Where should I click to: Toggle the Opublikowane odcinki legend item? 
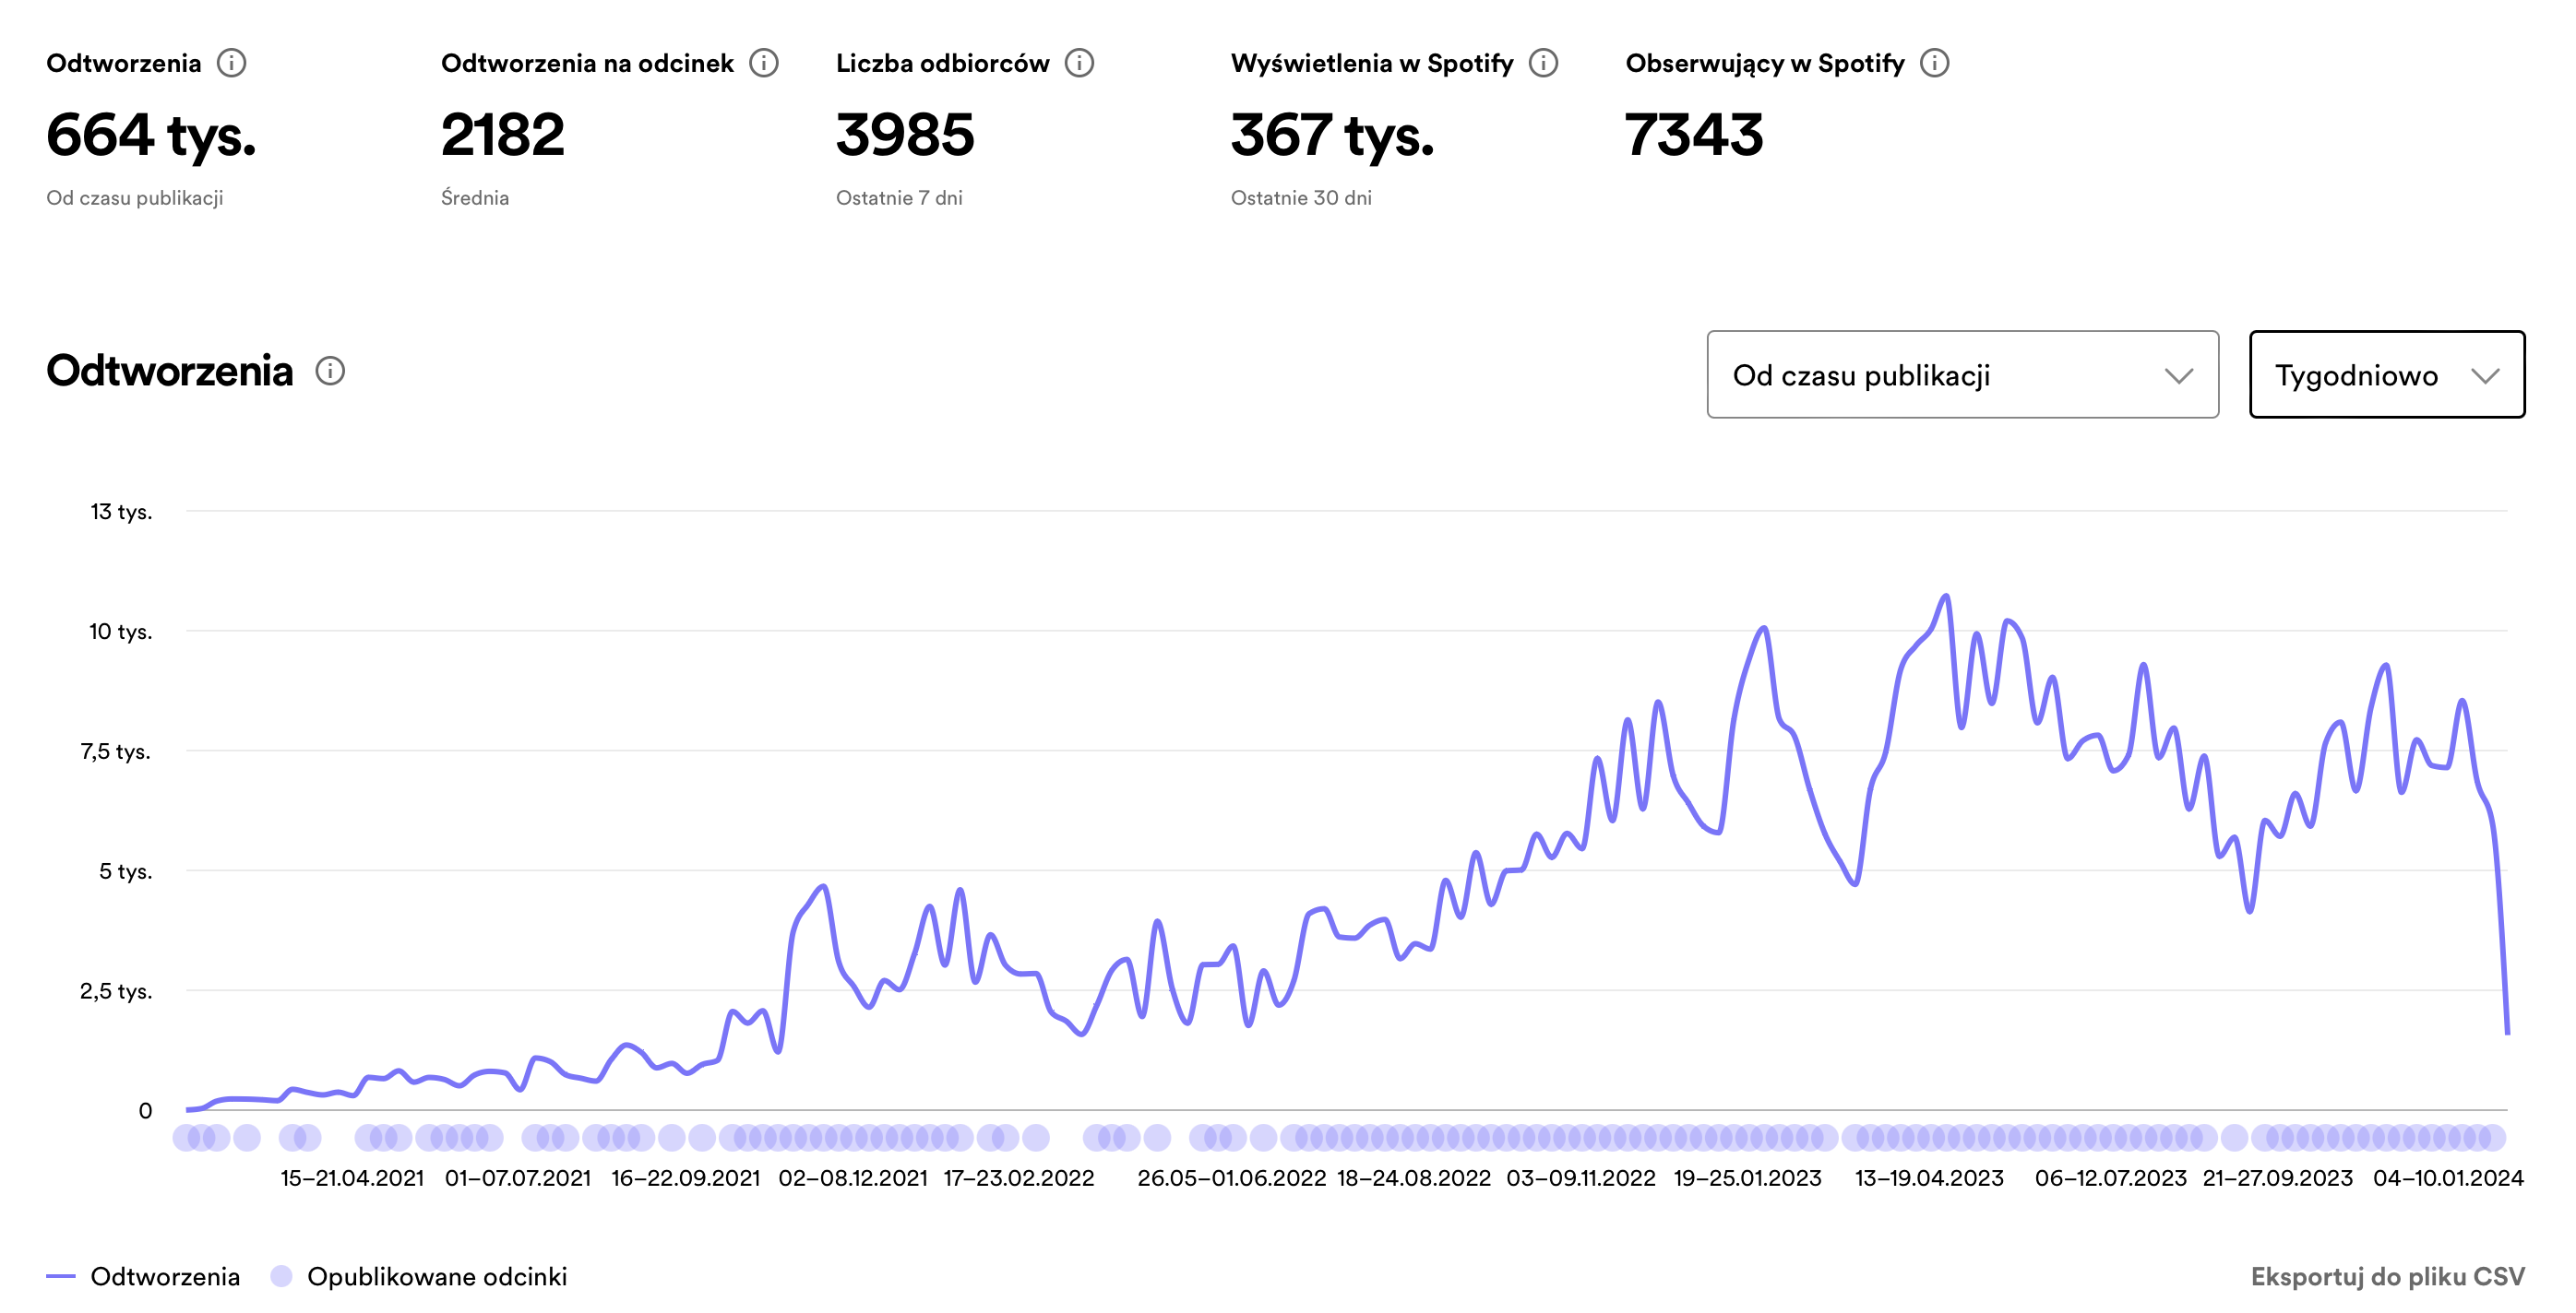[x=419, y=1276]
